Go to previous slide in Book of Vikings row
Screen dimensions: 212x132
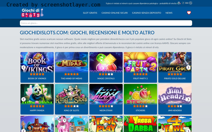coord(23,67)
